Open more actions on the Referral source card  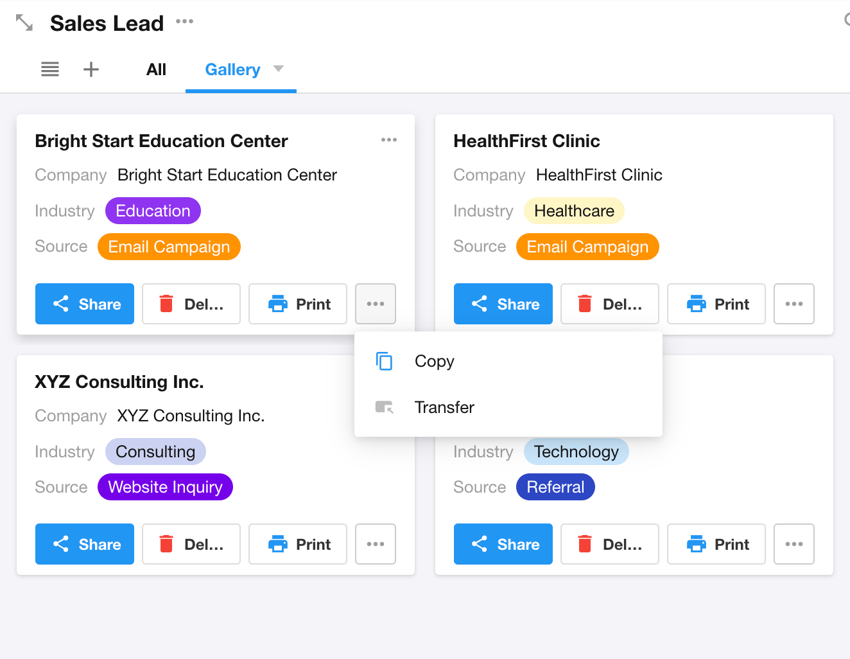[x=794, y=544]
